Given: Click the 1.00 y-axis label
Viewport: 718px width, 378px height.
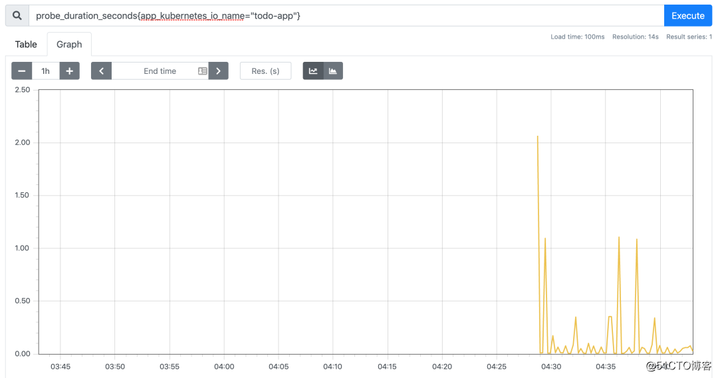Looking at the screenshot, I should pyautogui.click(x=23, y=248).
